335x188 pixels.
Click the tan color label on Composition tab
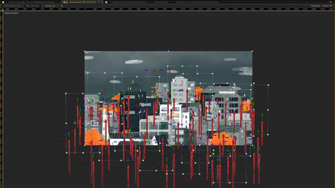click(64, 2)
